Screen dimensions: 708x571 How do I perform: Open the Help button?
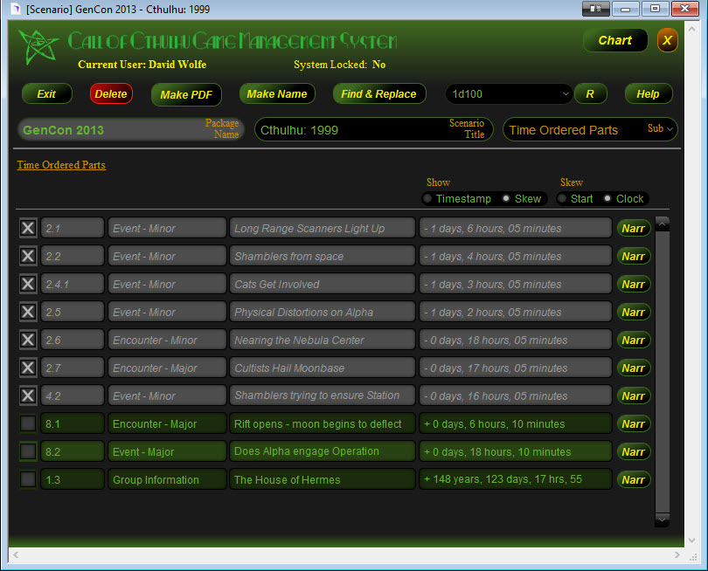click(649, 93)
